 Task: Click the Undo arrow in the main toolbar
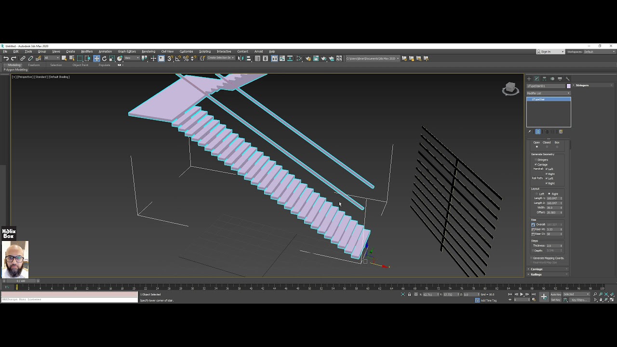pos(6,58)
